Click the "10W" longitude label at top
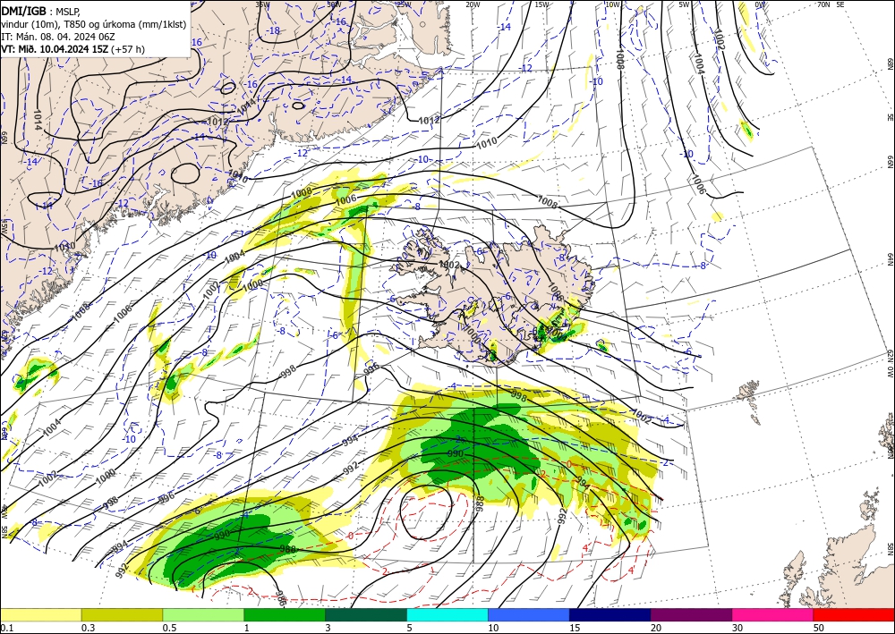895x634 pixels. pos(612,4)
